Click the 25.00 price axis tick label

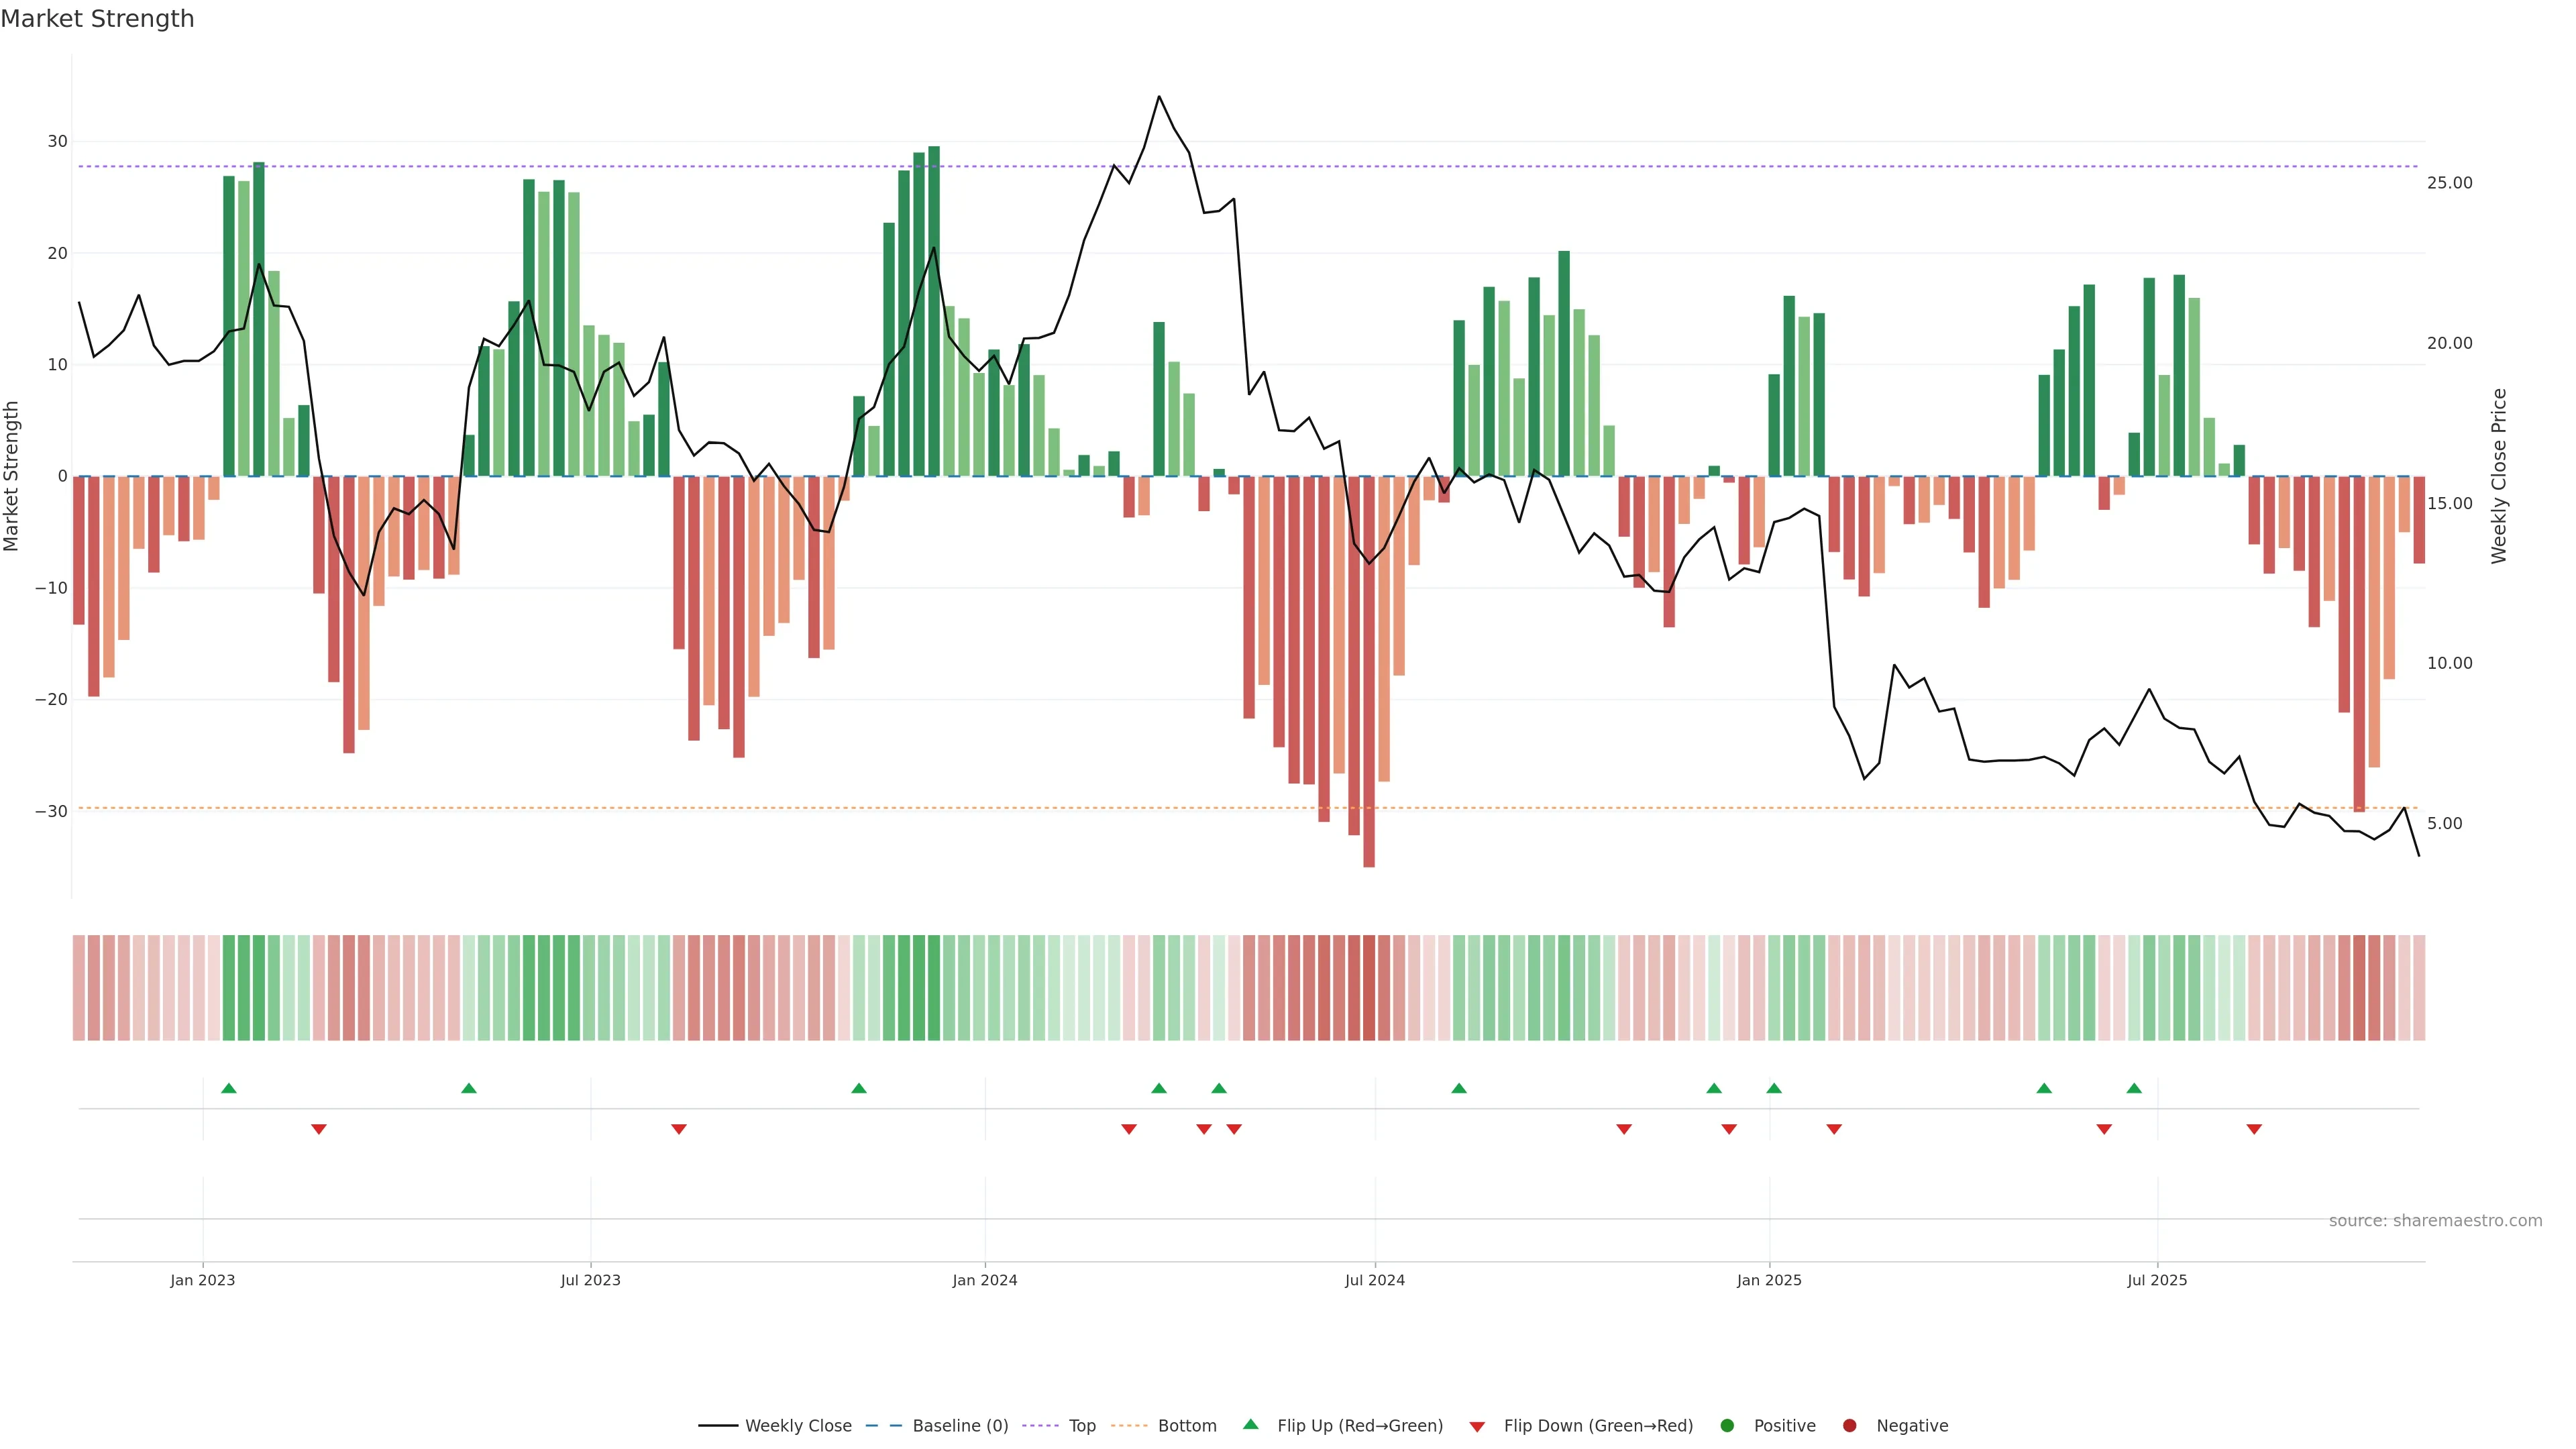coord(2449,183)
